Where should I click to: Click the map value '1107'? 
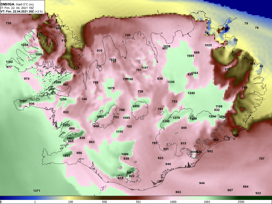point(145,68)
